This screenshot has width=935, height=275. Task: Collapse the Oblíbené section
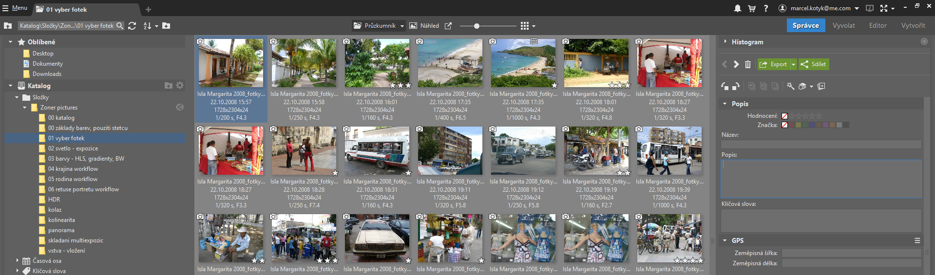point(10,42)
